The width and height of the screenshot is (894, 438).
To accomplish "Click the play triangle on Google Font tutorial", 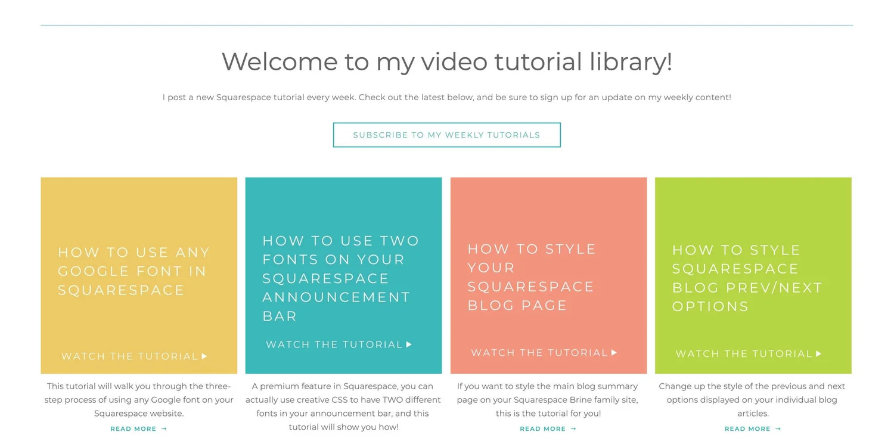I will coord(204,356).
